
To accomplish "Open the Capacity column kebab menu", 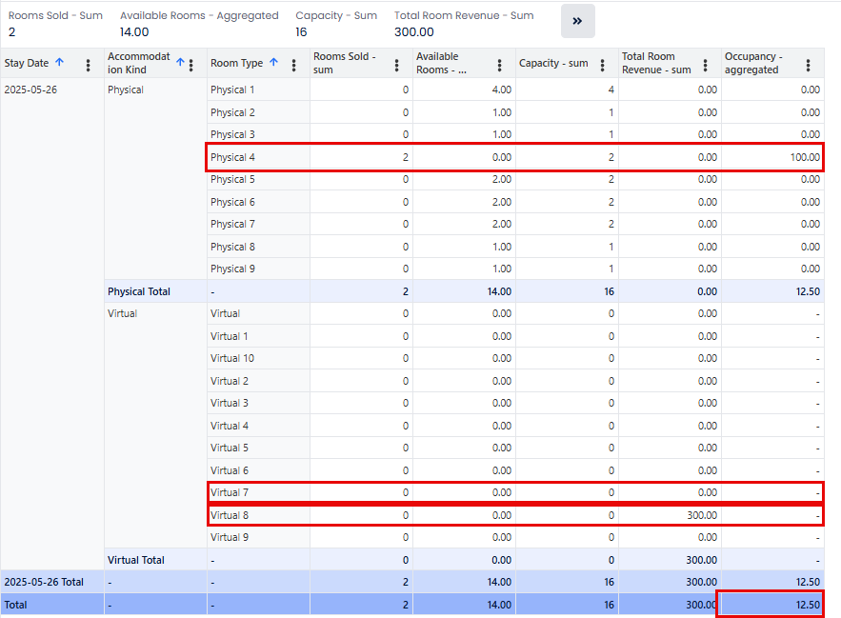I will coord(603,65).
